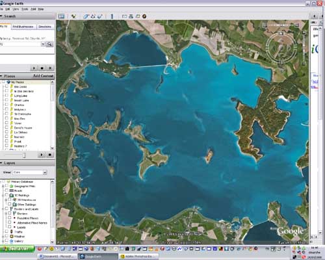Enable the Roads layer checkbox

[6, 190]
